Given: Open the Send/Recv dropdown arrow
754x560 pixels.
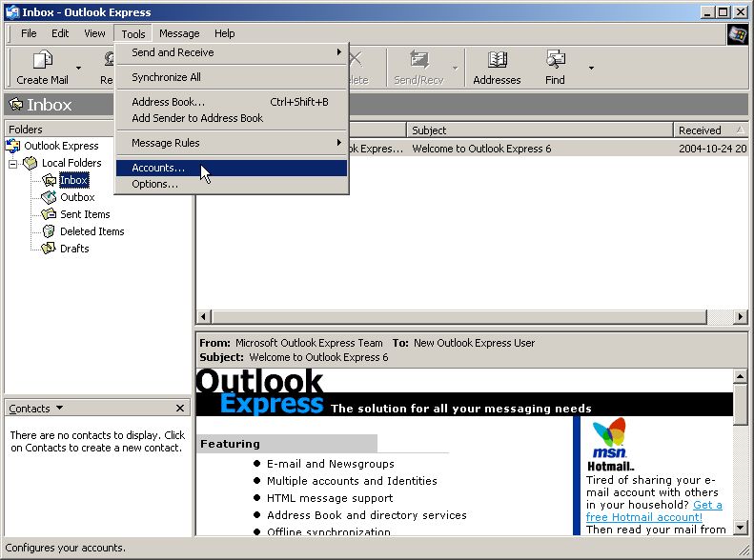Looking at the screenshot, I should [455, 68].
